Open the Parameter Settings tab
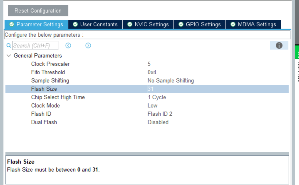 36,24
